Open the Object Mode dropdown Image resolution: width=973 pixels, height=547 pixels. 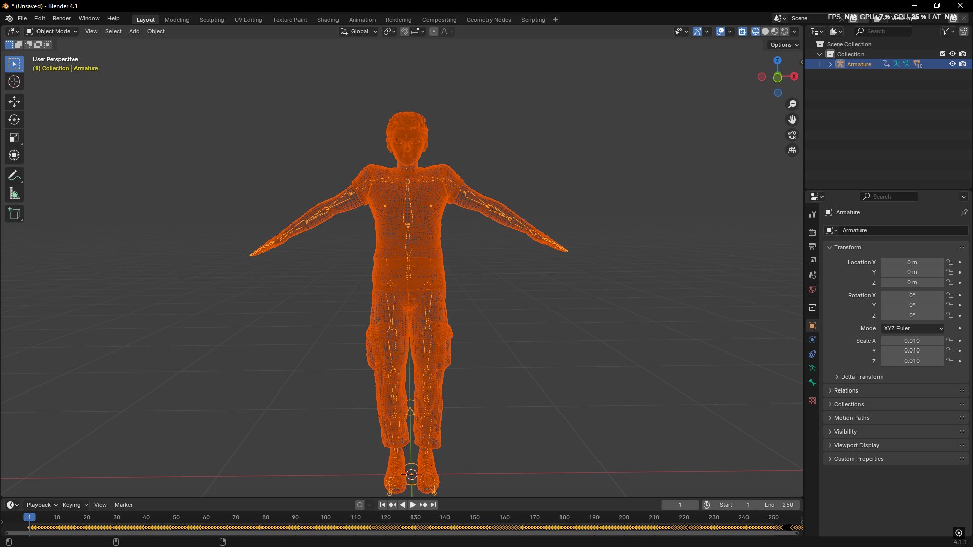coord(52,31)
